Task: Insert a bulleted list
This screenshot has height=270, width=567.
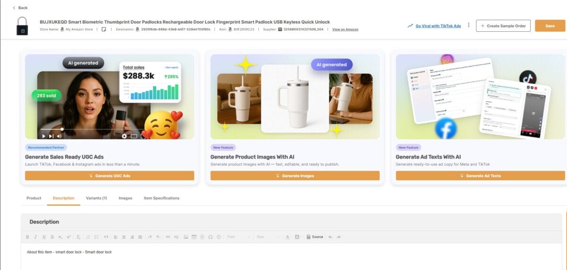Action: coord(97,237)
